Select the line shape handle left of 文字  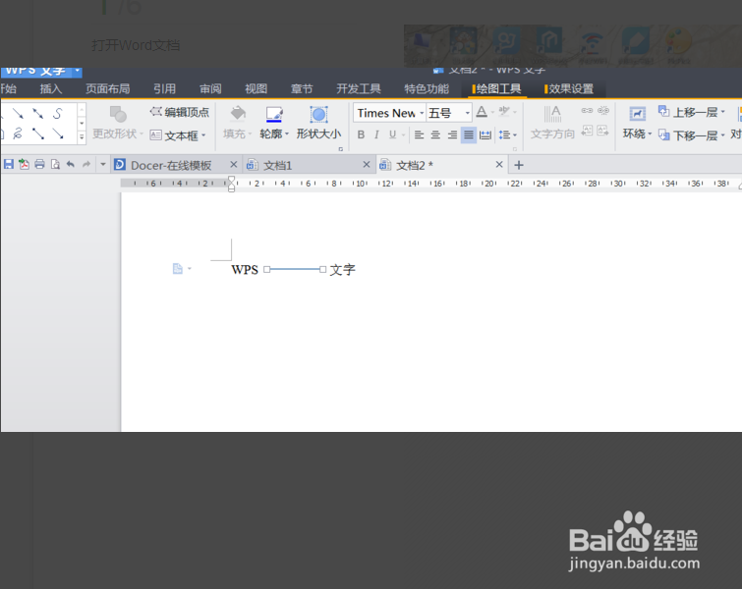point(322,269)
